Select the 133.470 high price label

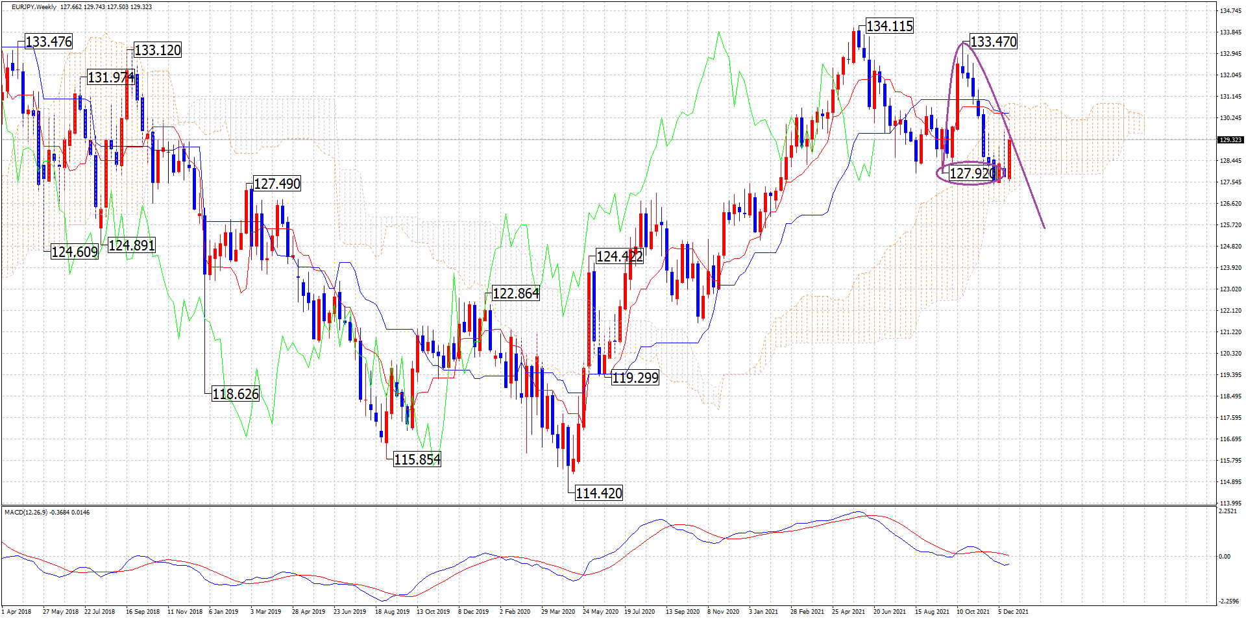point(993,42)
